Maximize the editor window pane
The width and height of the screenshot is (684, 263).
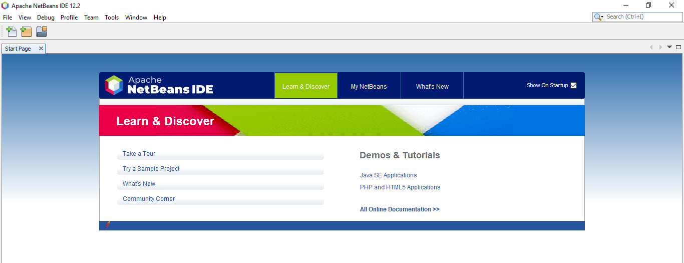[x=678, y=47]
